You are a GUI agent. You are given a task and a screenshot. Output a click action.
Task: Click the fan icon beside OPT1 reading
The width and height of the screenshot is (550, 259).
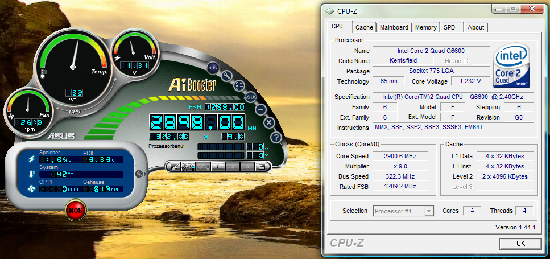click(x=32, y=189)
